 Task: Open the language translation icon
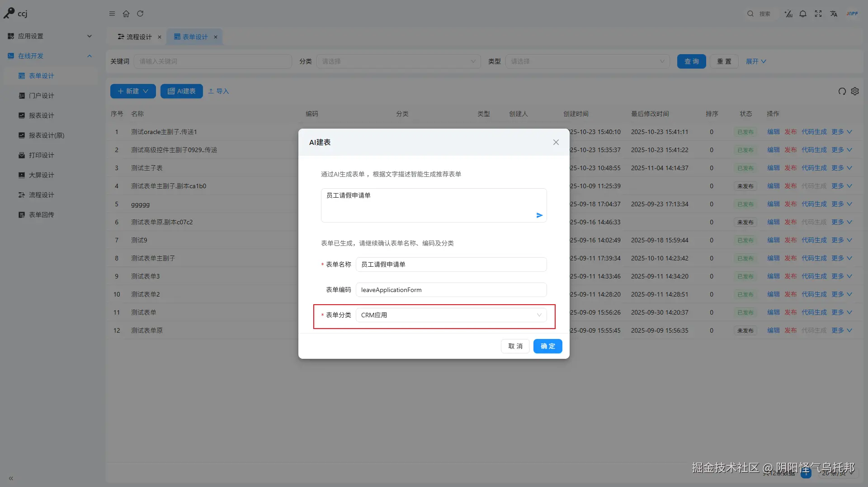[834, 14]
